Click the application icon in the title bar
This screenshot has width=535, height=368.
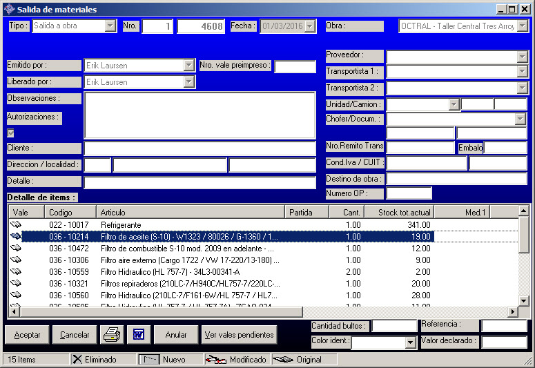(8, 10)
